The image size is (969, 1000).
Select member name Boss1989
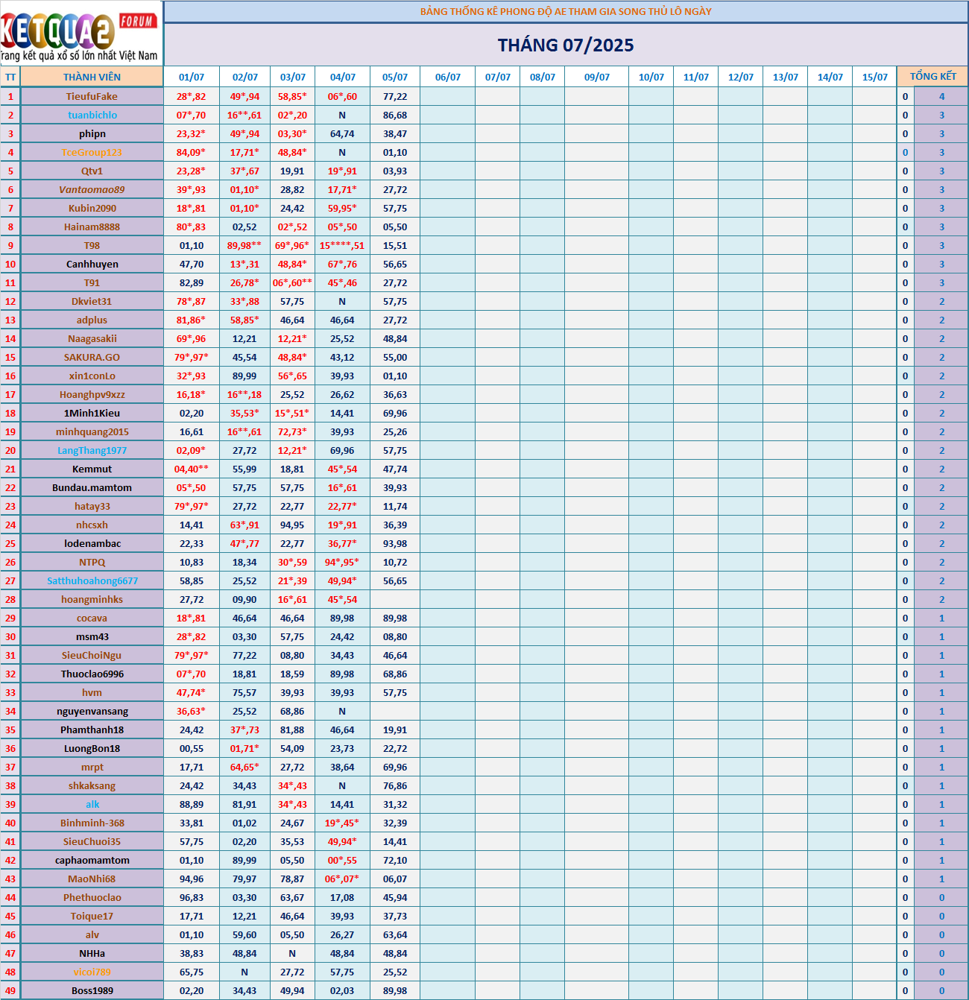(x=92, y=990)
